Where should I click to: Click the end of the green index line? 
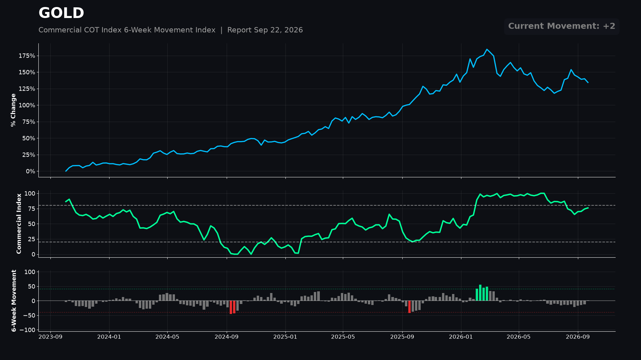point(588,208)
